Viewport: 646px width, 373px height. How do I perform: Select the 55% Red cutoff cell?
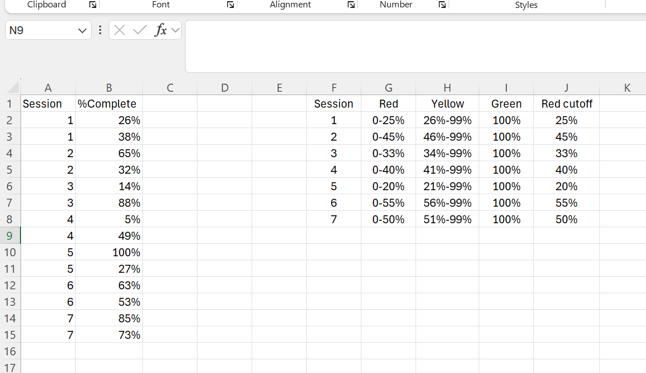coord(566,203)
